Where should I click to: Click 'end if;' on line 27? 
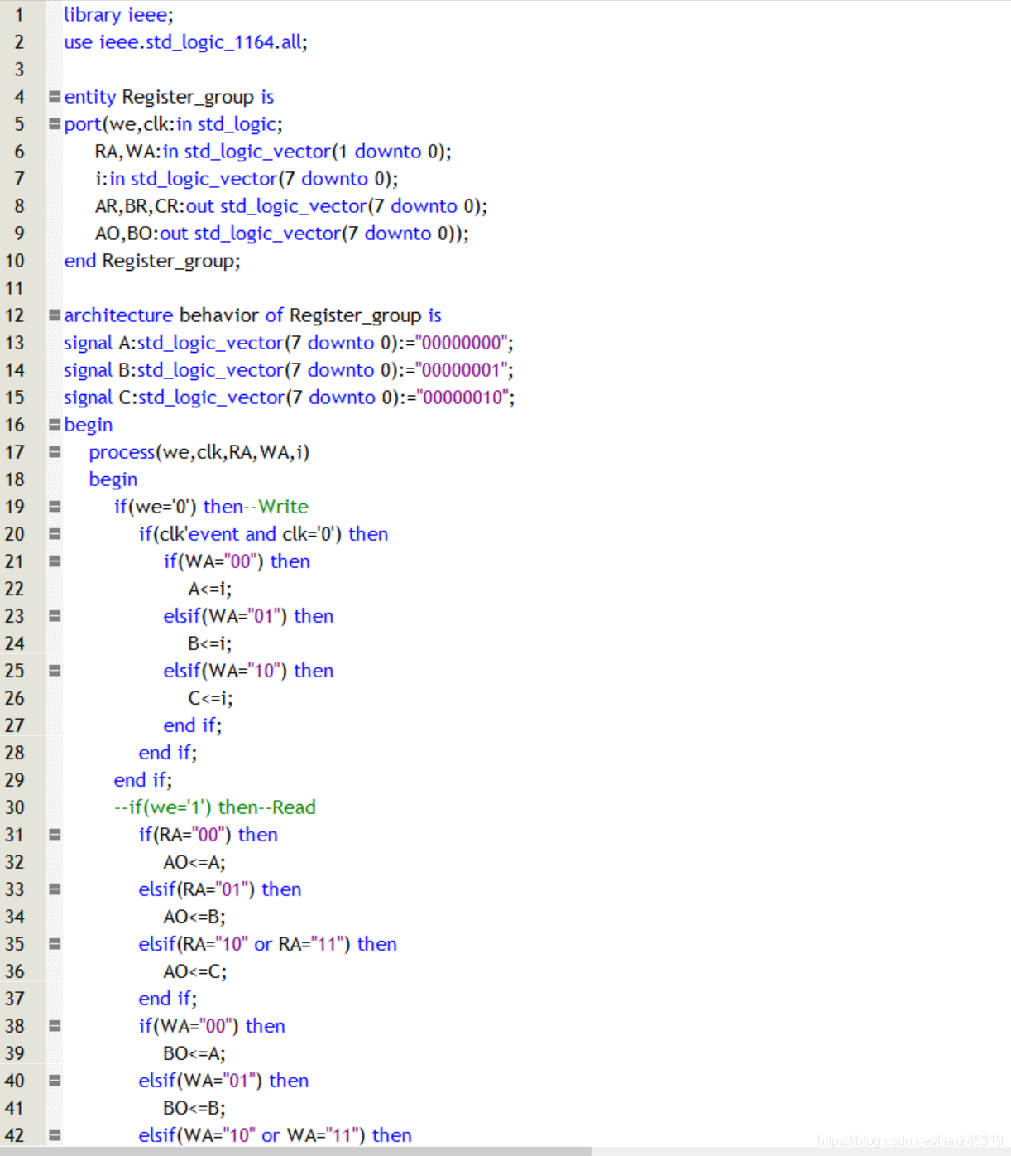(193, 725)
